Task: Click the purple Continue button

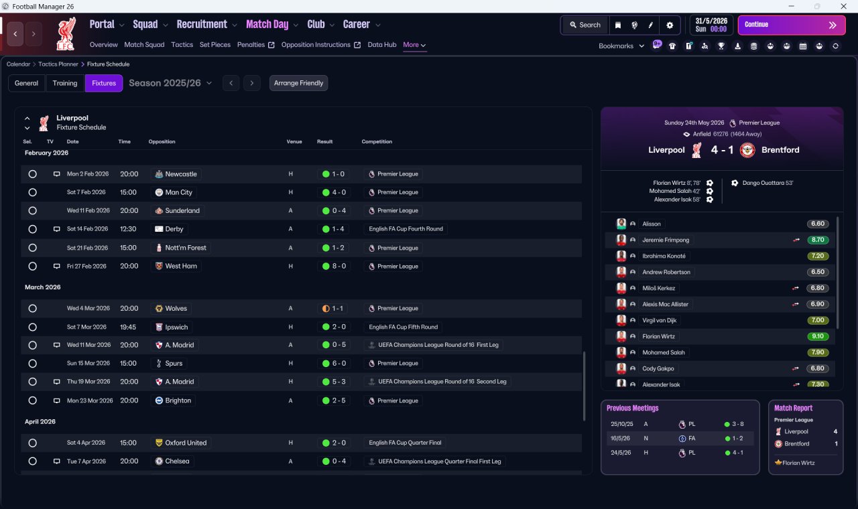Action: (x=792, y=25)
